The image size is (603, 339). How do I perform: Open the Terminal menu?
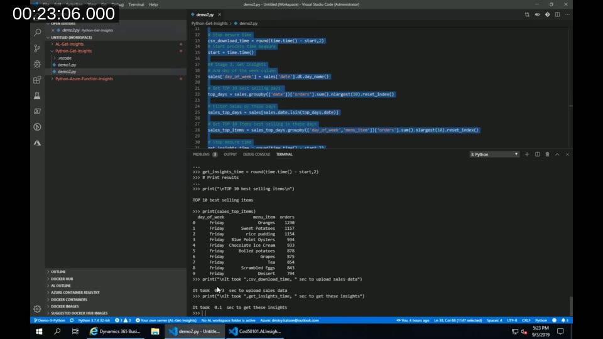coord(136,4)
